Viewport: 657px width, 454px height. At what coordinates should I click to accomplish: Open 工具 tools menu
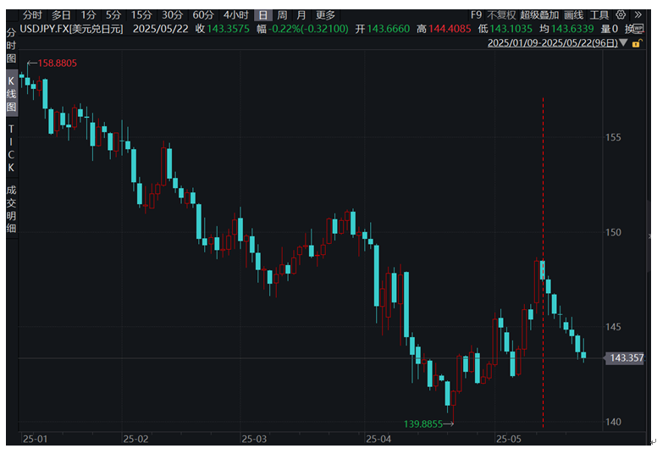point(599,15)
